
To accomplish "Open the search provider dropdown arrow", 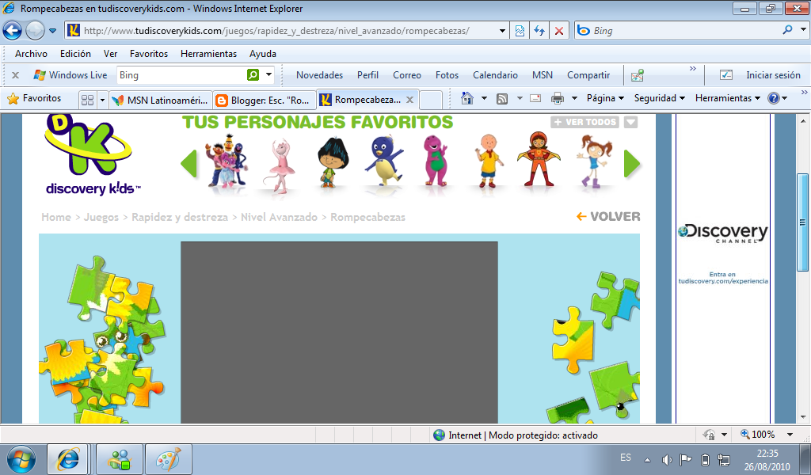I will (803, 30).
